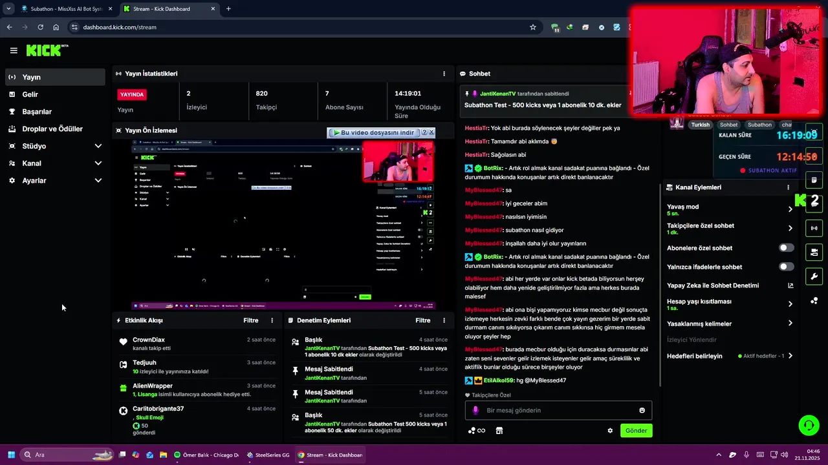This screenshot has height=465, width=828.
Task: Click the chat message input field
Action: (558, 410)
